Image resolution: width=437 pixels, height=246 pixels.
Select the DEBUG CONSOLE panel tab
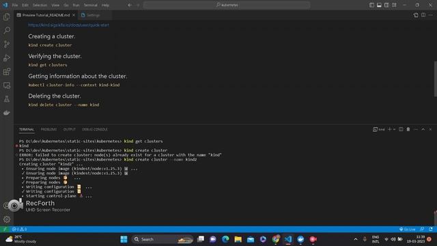tap(95, 129)
